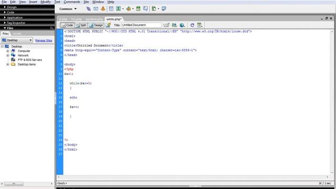The height and width of the screenshot is (189, 336).
Task: Open the Tag Chooser
Action: (164, 9)
